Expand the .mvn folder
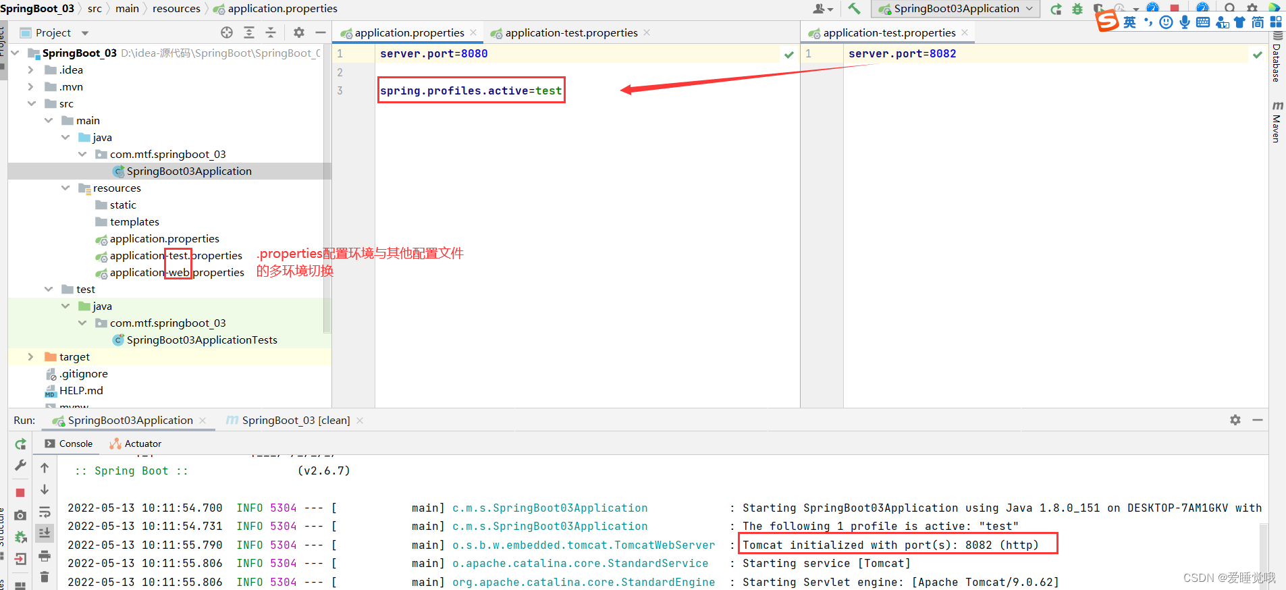1286x590 pixels. pos(30,86)
